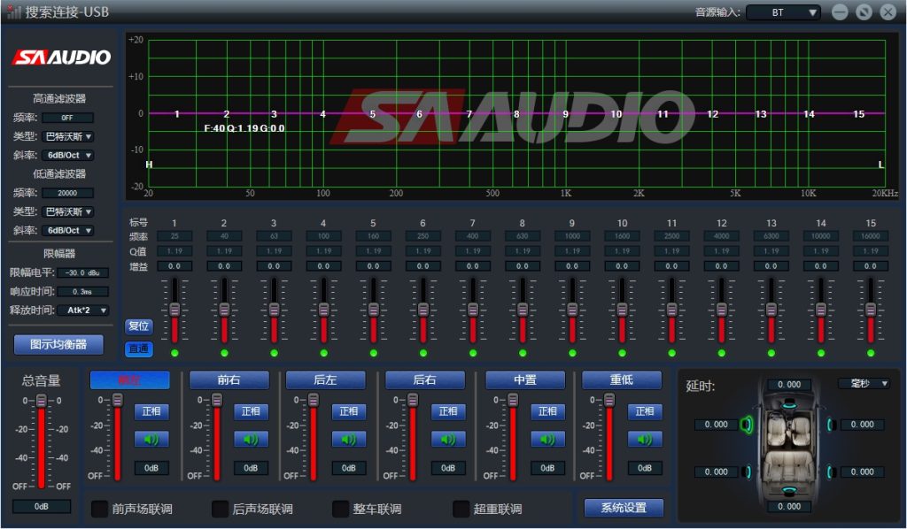Image resolution: width=907 pixels, height=529 pixels.
Task: Select the center speaker atop car diagram
Action: tap(789, 403)
